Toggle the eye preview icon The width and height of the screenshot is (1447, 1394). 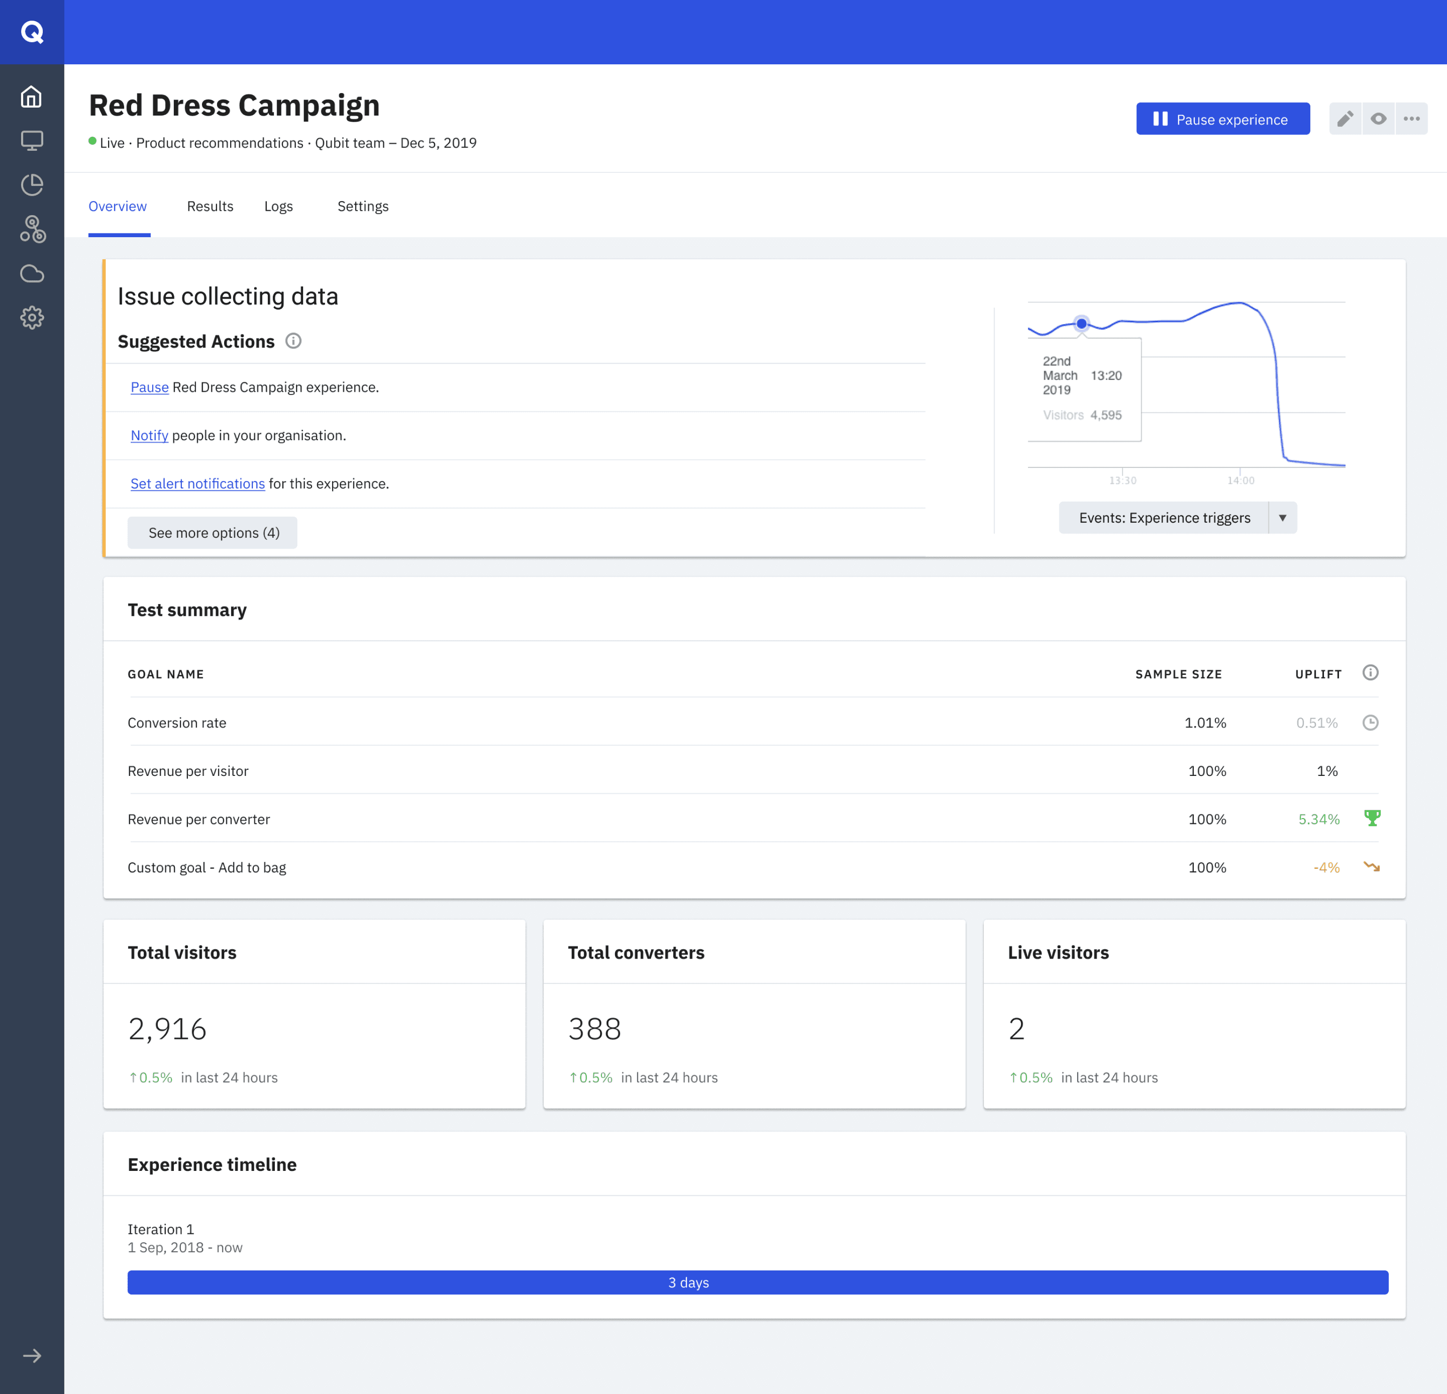coord(1378,119)
